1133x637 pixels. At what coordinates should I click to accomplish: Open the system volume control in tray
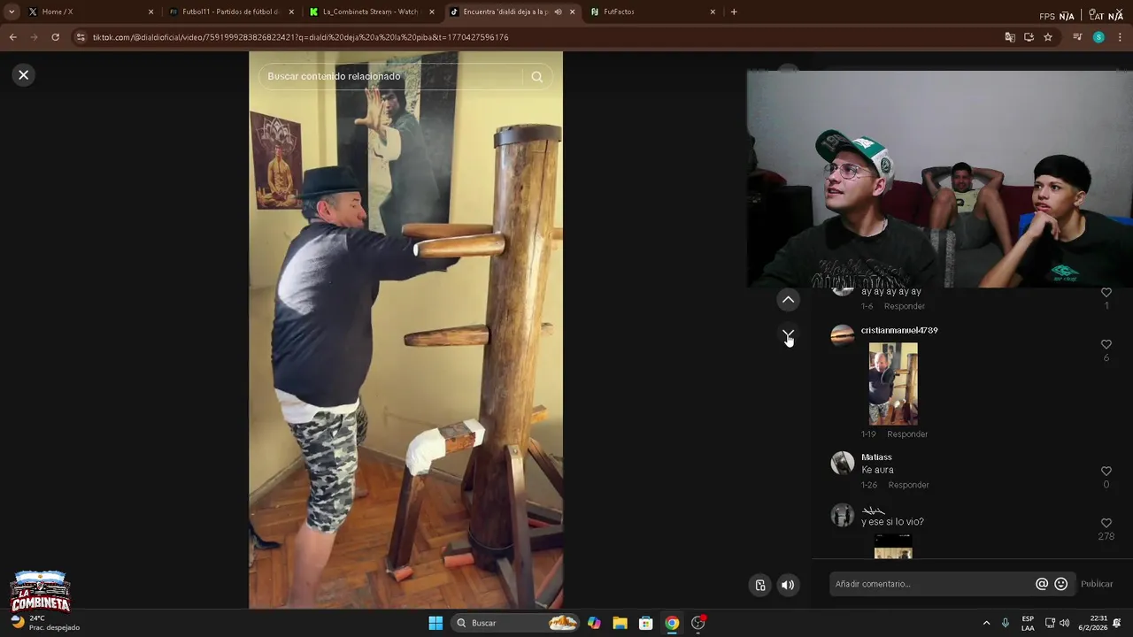[1064, 623]
